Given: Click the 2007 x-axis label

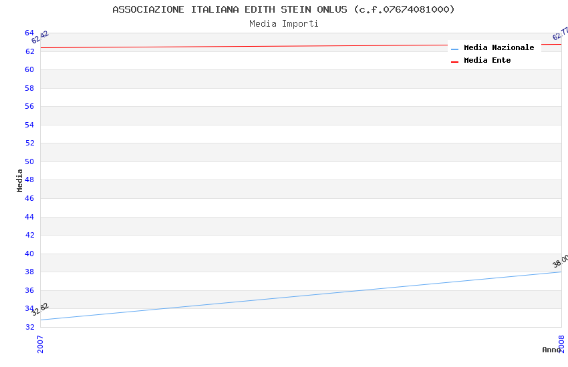Looking at the screenshot, I should [x=40, y=344].
